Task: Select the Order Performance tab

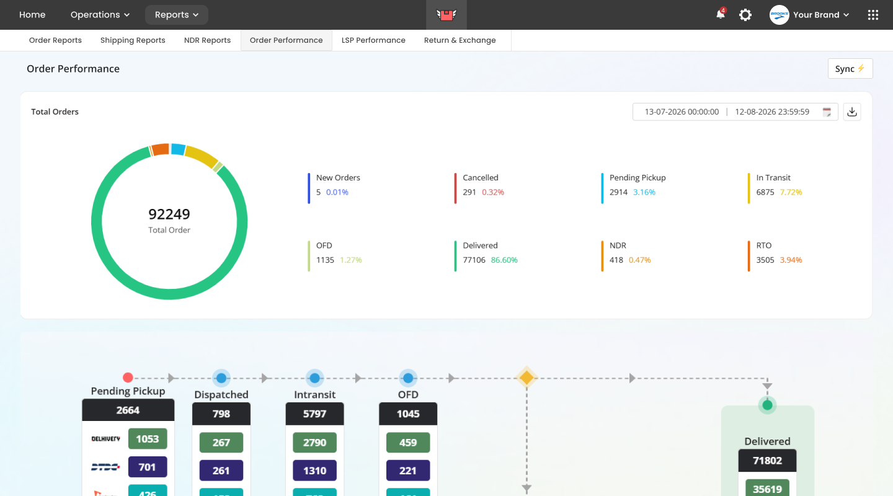Action: [x=287, y=40]
